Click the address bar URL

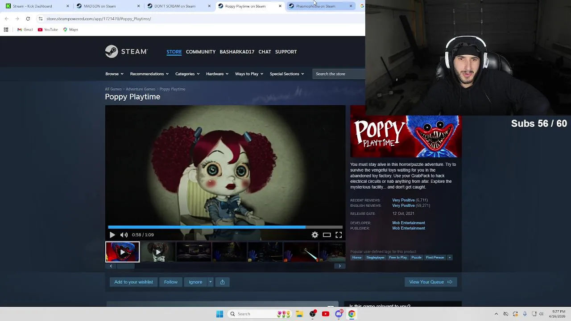[99, 19]
